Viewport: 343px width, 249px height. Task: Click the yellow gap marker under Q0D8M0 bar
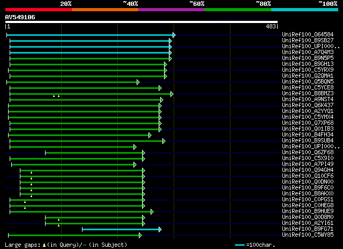[x=58, y=220]
